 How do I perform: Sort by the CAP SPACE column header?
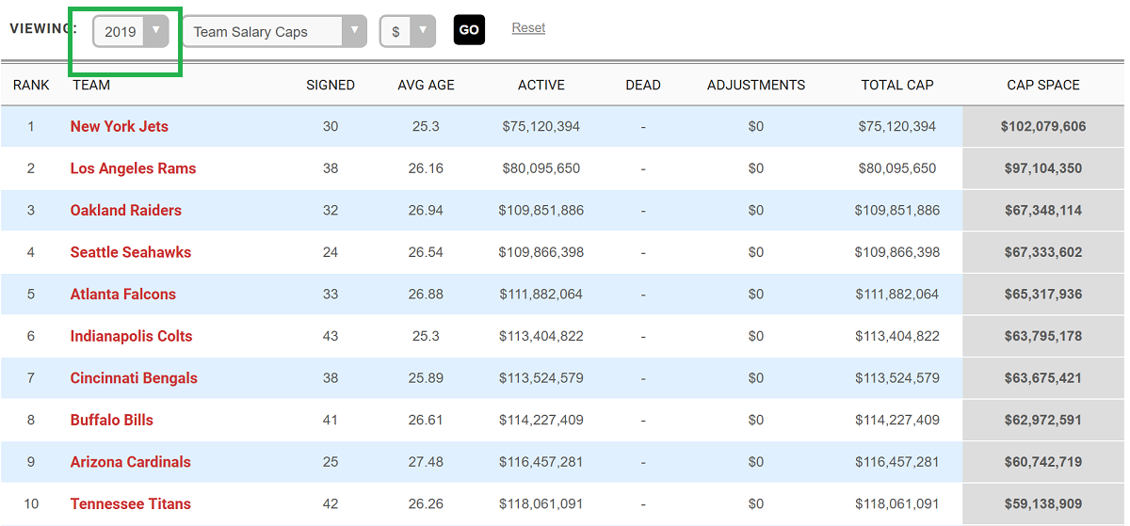tap(1043, 85)
